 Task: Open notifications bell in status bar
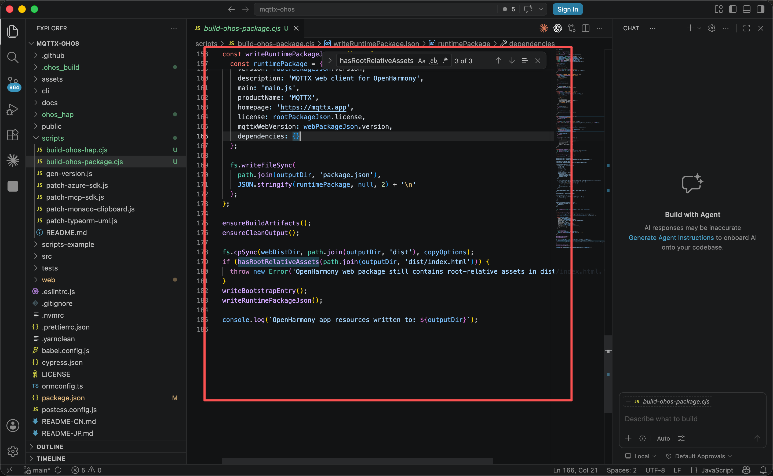[x=763, y=470]
